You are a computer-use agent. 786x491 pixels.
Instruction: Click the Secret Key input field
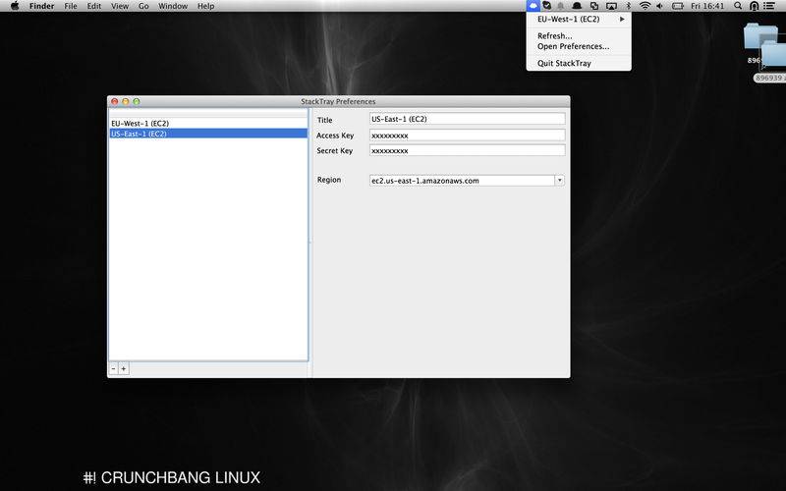[x=468, y=150]
